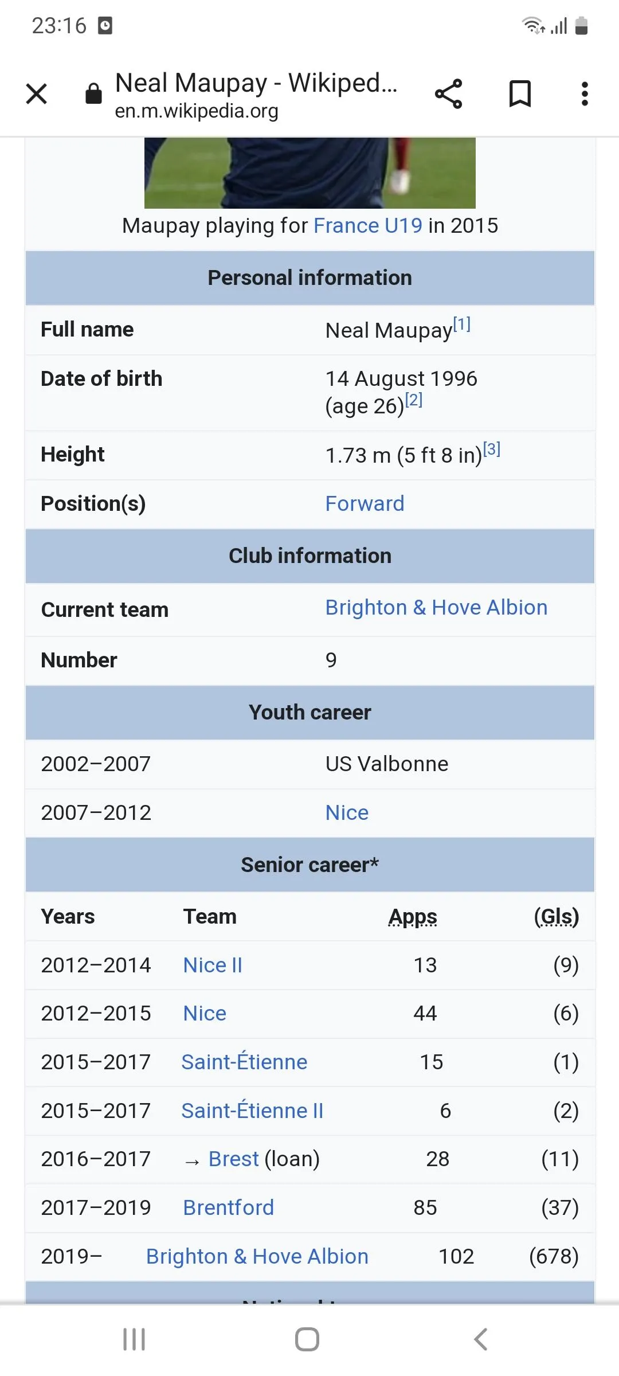The height and width of the screenshot is (1376, 619).
Task: Tap the secure lock icon
Action: tap(93, 94)
